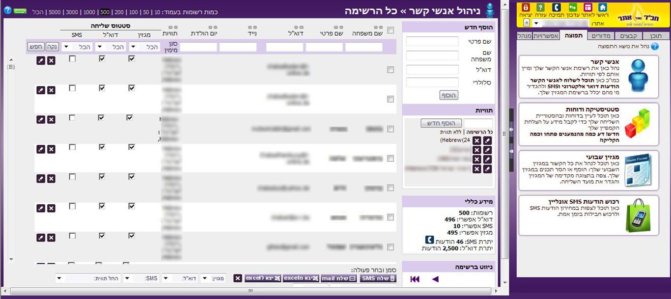Click the chat icon beside site selector
The image size is (671, 299).
pos(528,23)
